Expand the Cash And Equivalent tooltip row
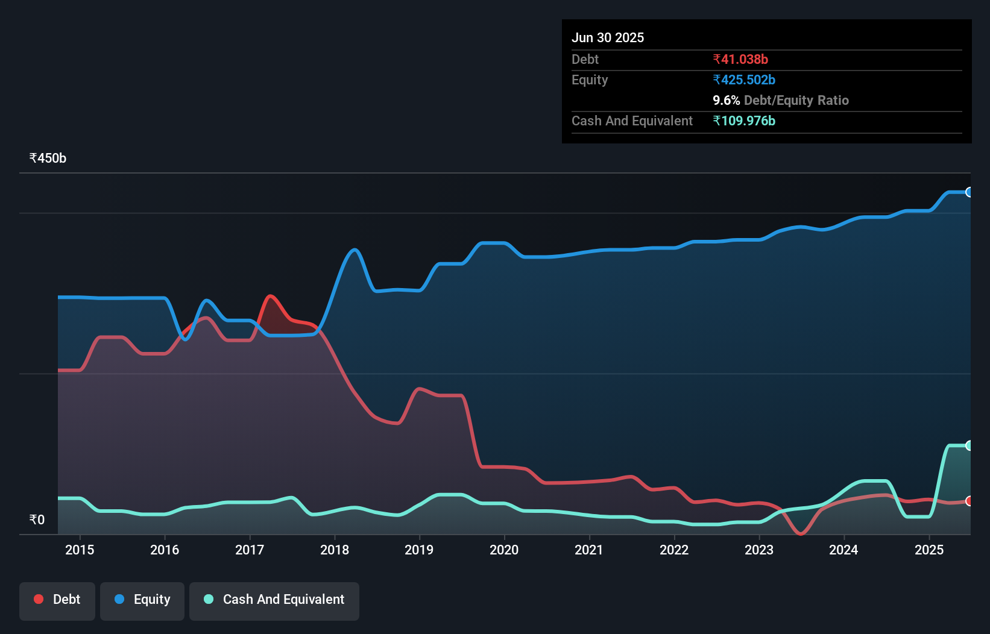This screenshot has height=634, width=990. click(x=631, y=121)
